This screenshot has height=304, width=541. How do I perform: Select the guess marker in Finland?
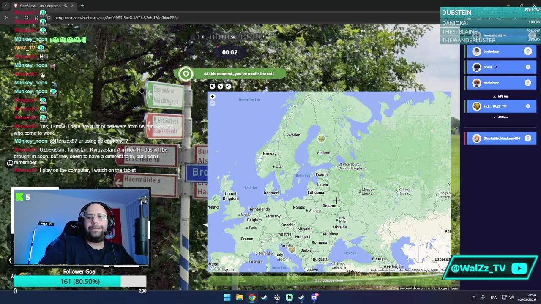coord(322,138)
